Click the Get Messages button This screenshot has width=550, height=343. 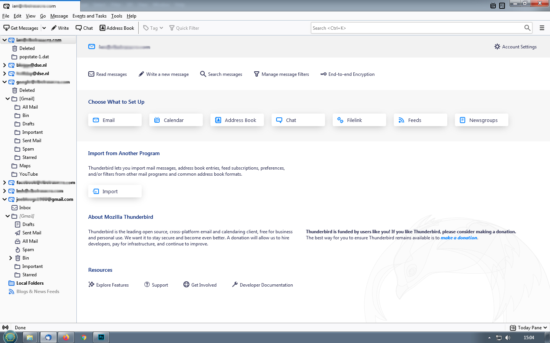pyautogui.click(x=21, y=28)
